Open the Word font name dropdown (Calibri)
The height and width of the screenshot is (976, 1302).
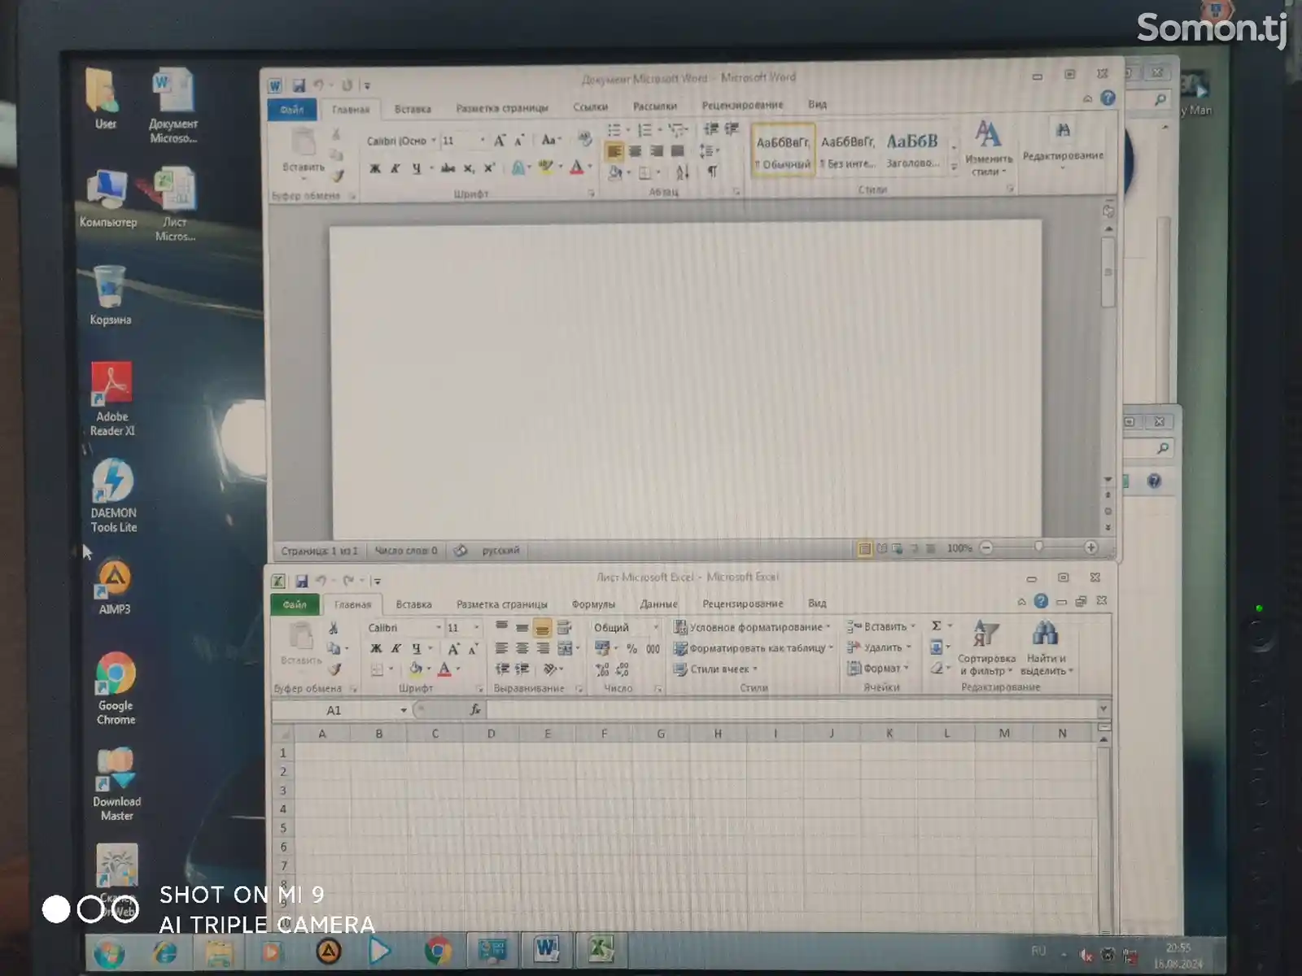pyautogui.click(x=433, y=141)
